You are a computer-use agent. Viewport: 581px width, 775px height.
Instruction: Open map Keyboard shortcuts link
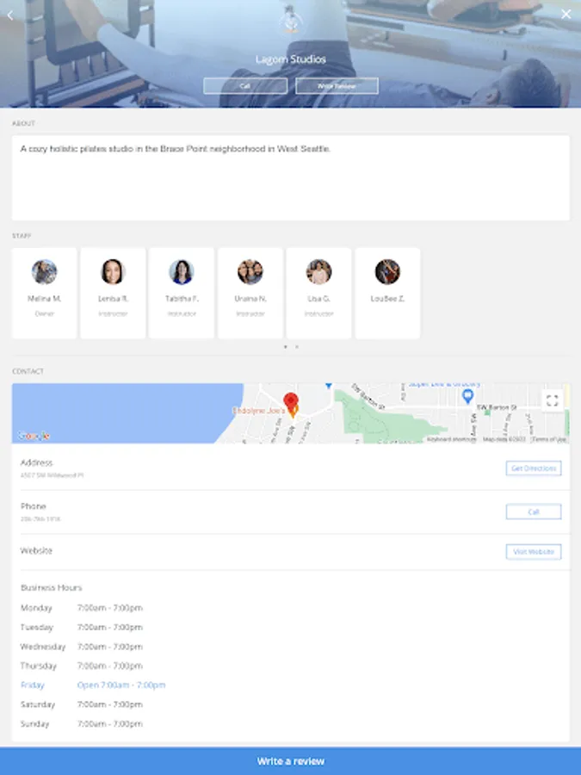tap(452, 439)
